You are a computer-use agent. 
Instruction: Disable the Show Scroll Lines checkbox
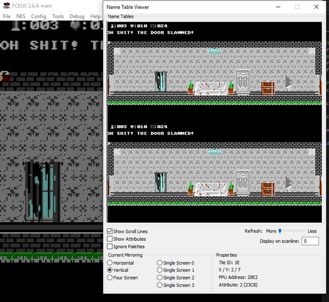[x=110, y=232]
